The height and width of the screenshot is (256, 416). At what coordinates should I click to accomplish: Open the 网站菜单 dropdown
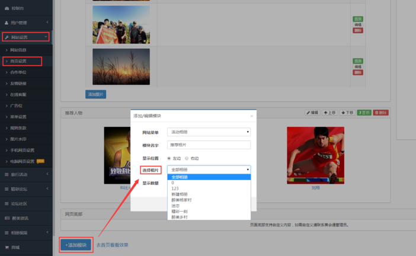coord(209,132)
